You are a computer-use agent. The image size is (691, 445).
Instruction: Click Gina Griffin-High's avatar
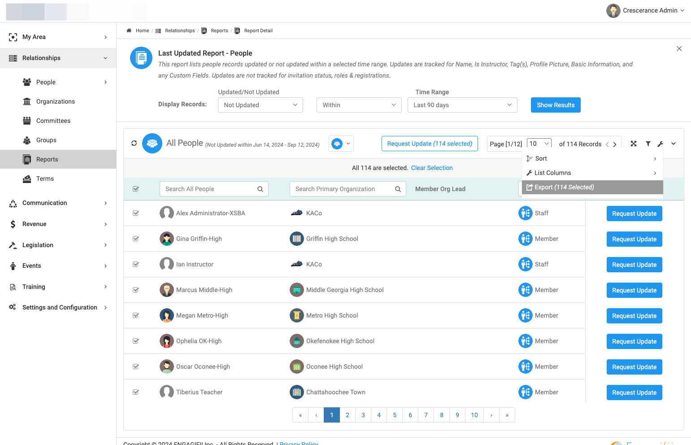click(167, 239)
